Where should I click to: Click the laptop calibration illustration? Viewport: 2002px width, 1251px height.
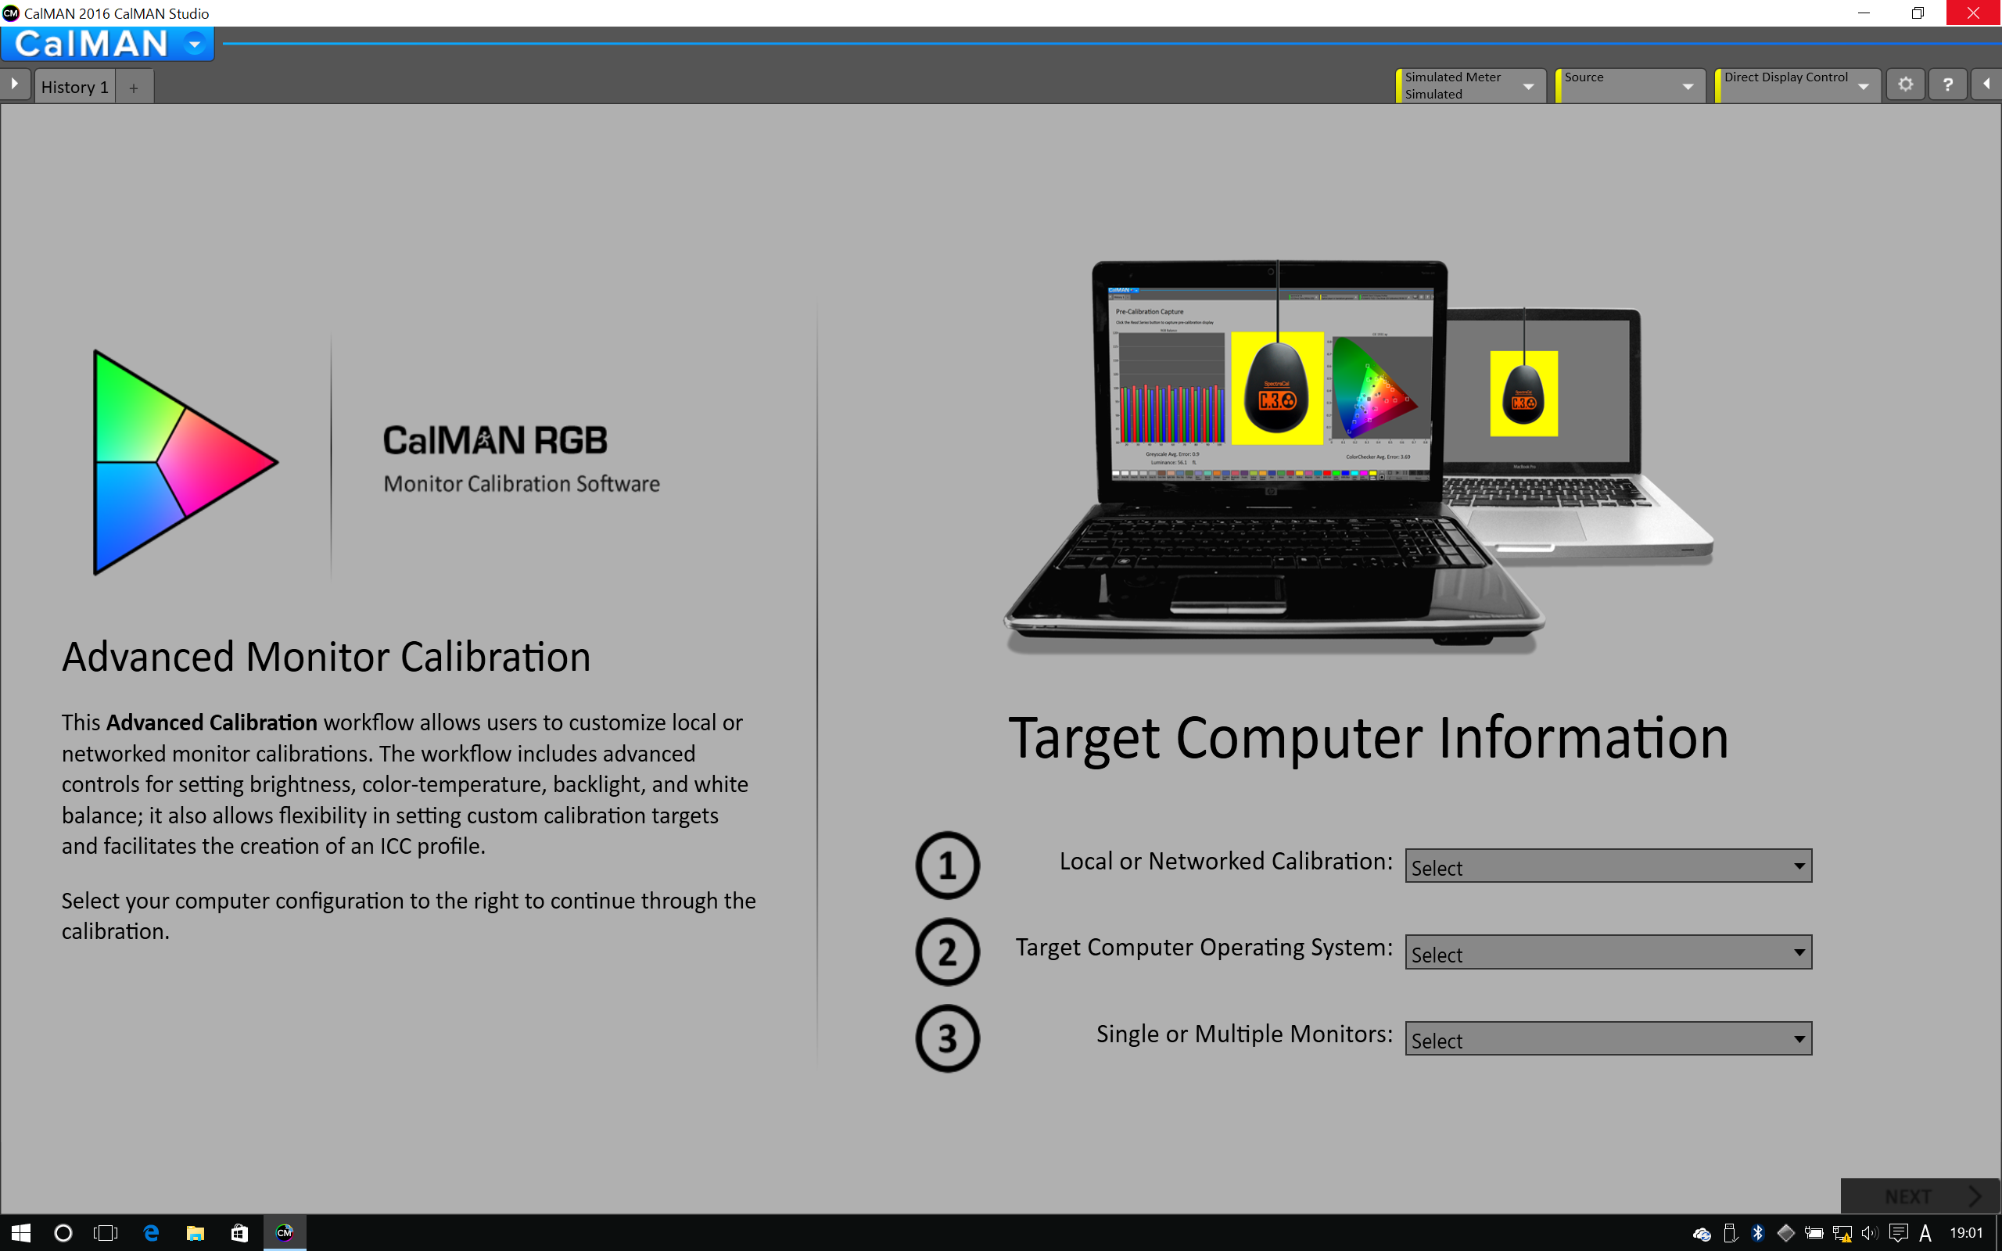coord(1358,457)
